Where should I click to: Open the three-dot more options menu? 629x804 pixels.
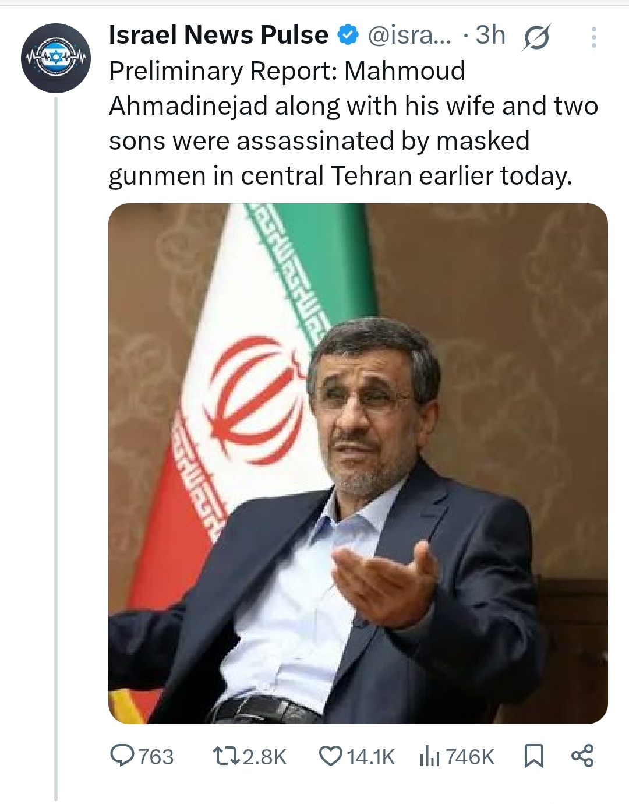tap(593, 37)
